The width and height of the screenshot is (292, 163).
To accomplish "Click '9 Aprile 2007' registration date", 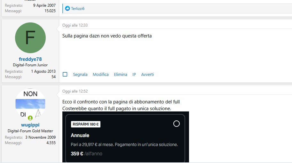I will [x=44, y=5].
